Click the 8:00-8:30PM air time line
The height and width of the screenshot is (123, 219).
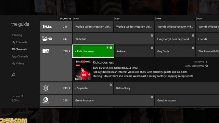click(115, 68)
